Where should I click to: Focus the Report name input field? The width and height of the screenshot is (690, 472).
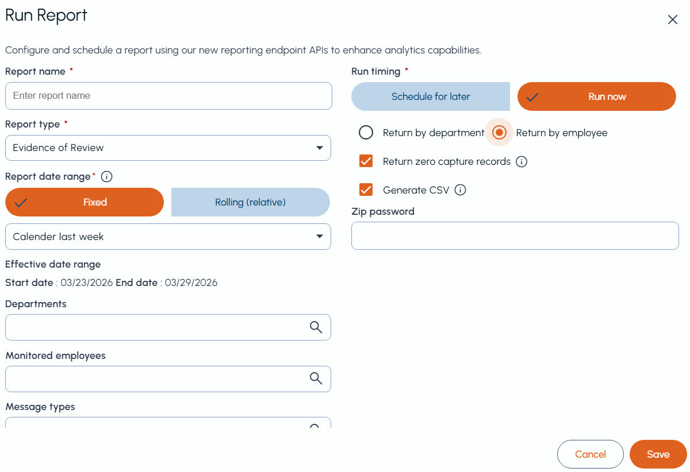click(168, 96)
